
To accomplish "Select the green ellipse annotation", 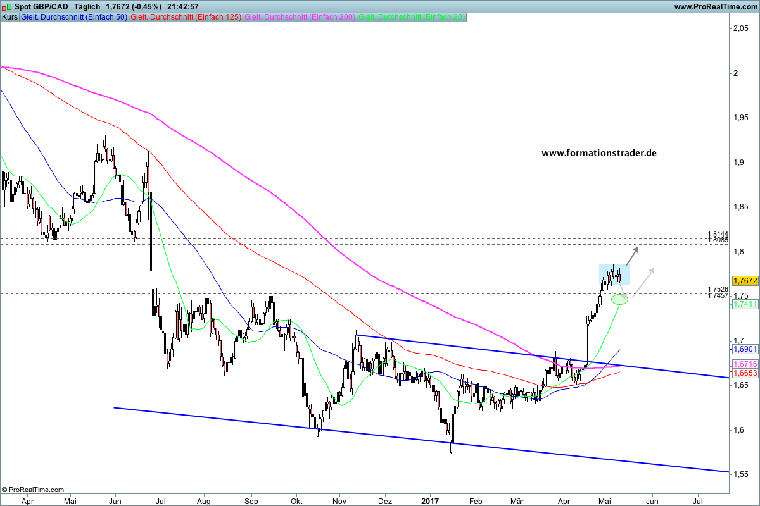I will (x=619, y=300).
